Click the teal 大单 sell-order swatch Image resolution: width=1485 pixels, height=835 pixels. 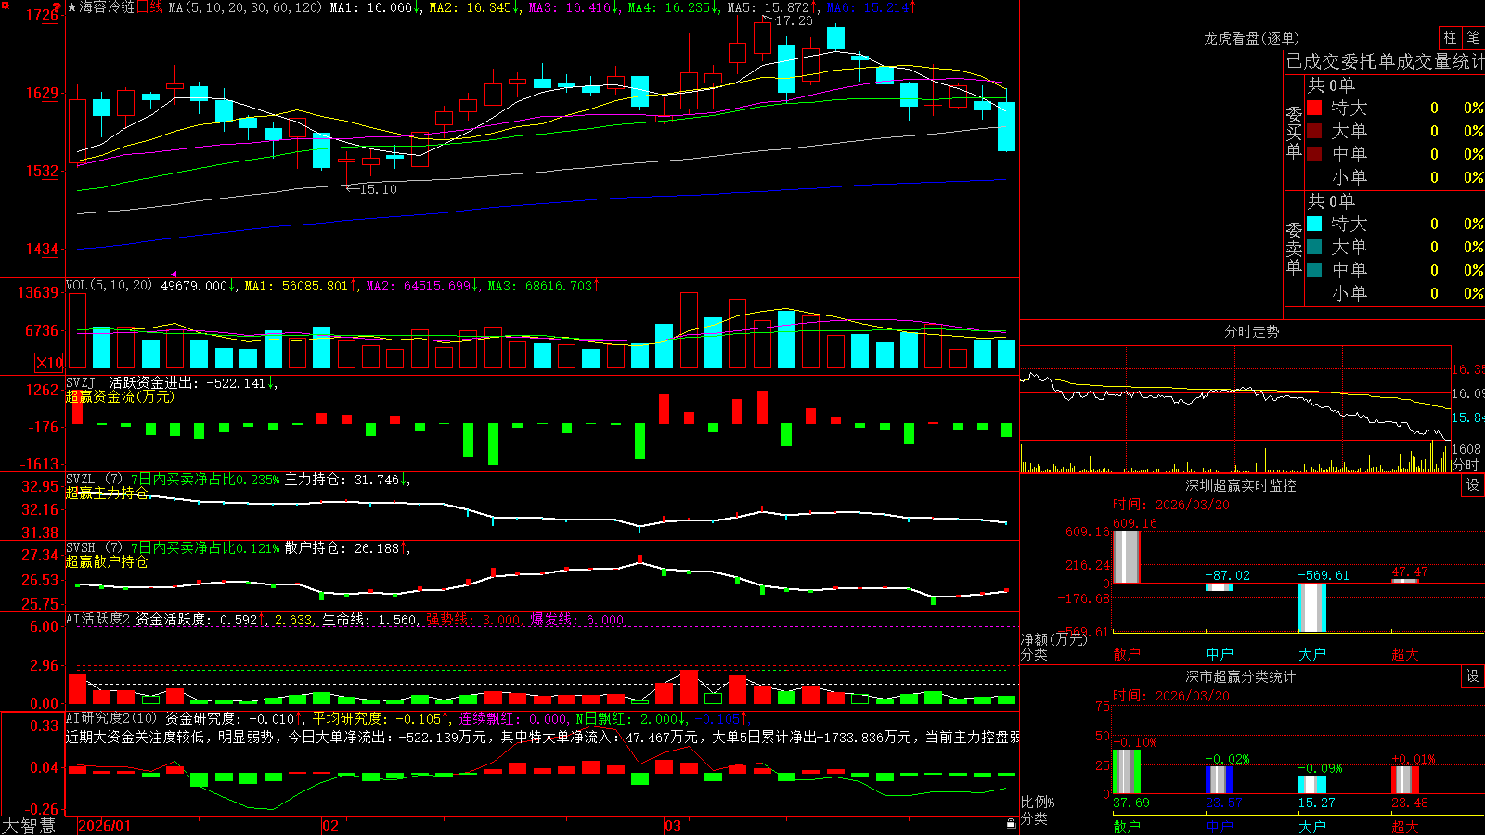1314,247
